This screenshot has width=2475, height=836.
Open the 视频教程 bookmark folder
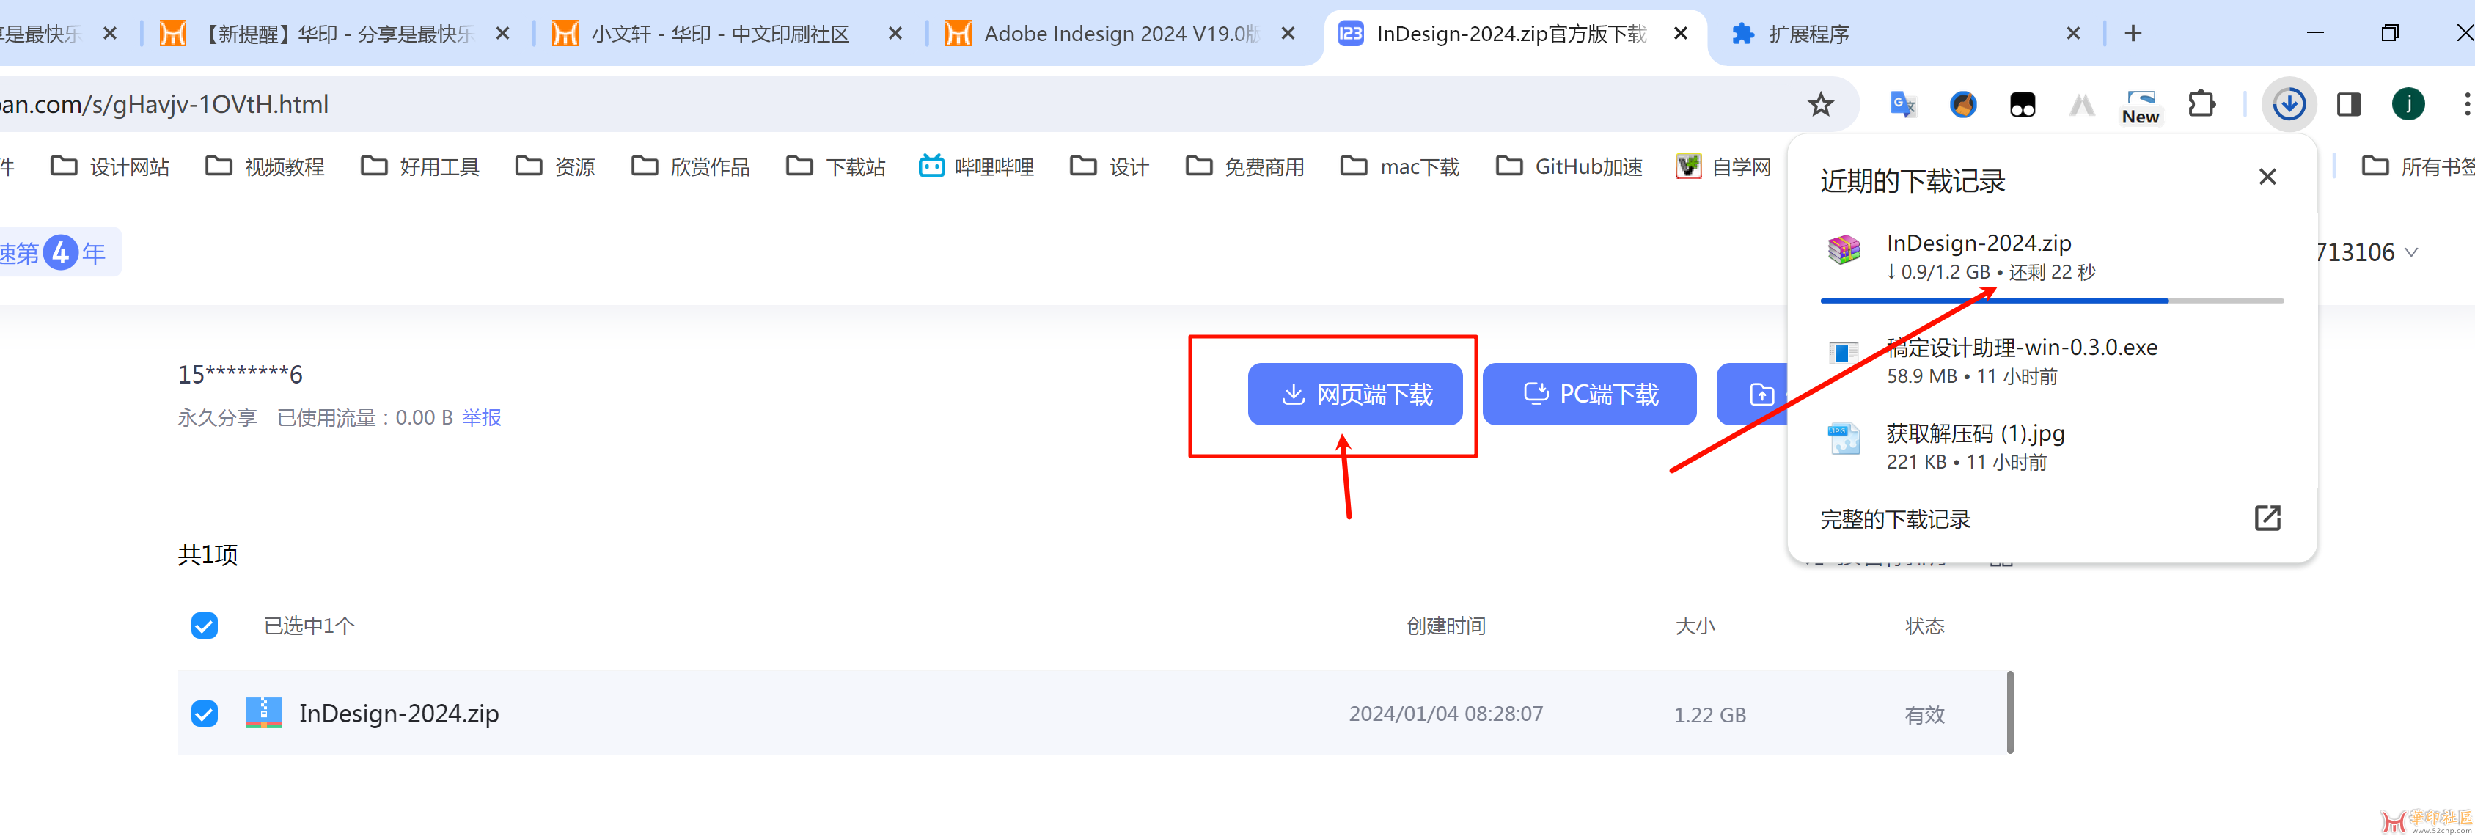pyautogui.click(x=265, y=166)
